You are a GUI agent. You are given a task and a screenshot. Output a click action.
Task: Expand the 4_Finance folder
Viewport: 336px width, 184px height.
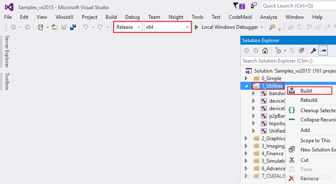coord(246,154)
